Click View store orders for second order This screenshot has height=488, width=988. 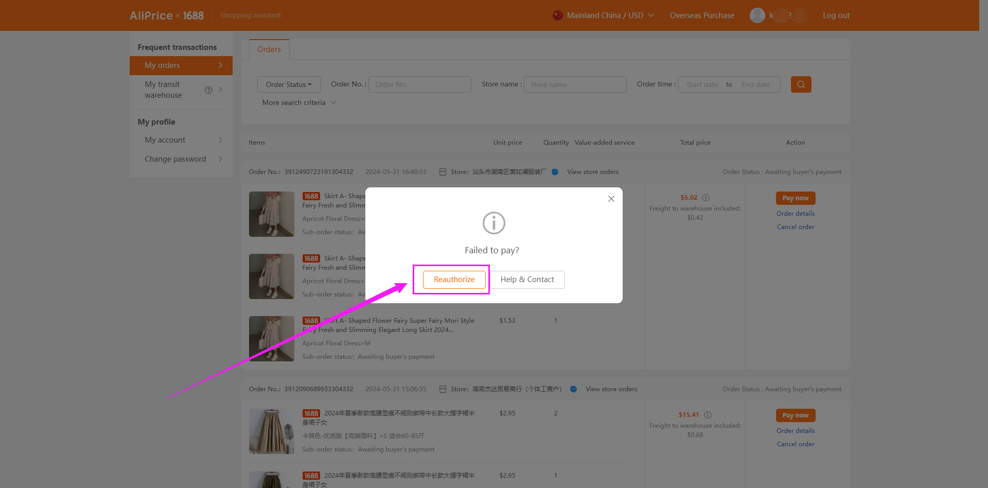click(x=611, y=389)
